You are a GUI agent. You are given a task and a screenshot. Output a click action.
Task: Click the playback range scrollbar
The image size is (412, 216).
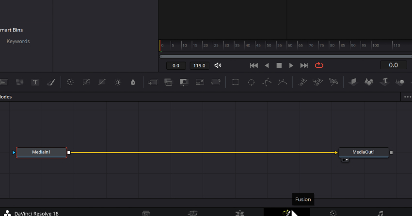click(x=285, y=57)
